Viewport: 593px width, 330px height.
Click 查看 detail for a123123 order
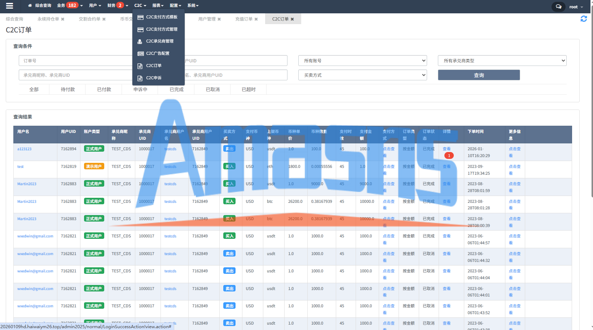coord(447,149)
